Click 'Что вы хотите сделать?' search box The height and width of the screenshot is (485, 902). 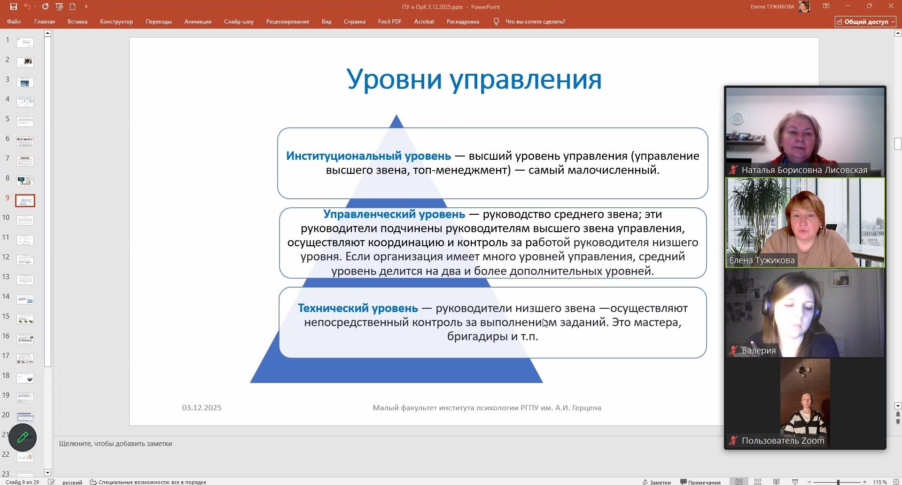pos(535,22)
